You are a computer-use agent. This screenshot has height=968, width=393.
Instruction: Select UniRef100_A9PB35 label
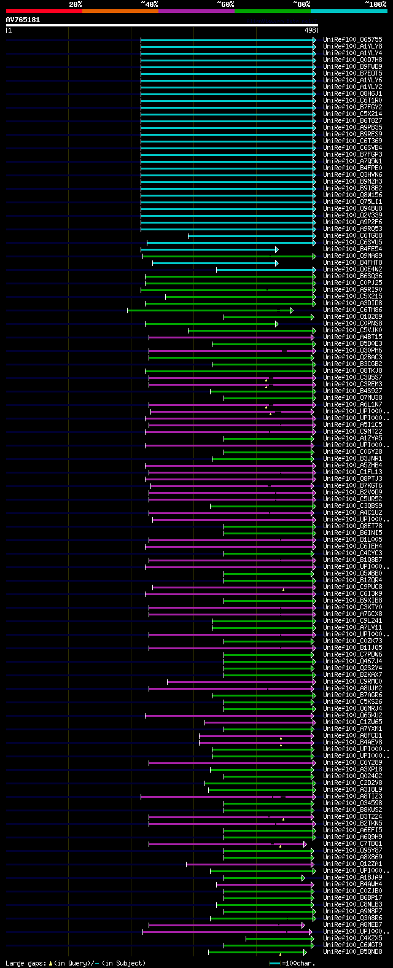353,128
